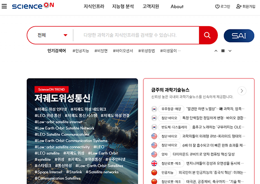Click the 인기검색어 label
260x184 pixels.
click(x=57, y=50)
